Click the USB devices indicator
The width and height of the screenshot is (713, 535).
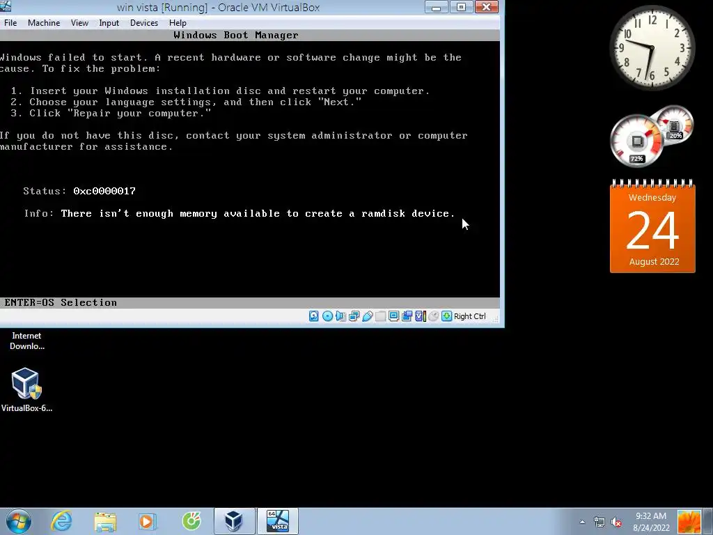tap(368, 316)
